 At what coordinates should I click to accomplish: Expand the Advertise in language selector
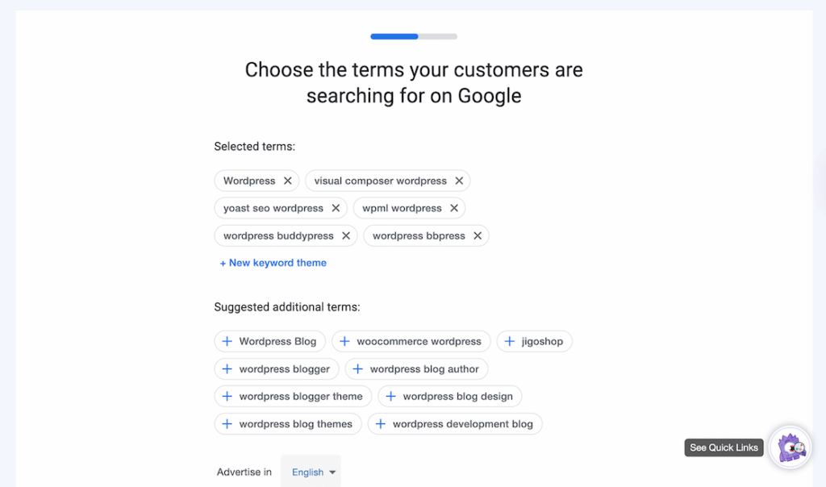311,472
